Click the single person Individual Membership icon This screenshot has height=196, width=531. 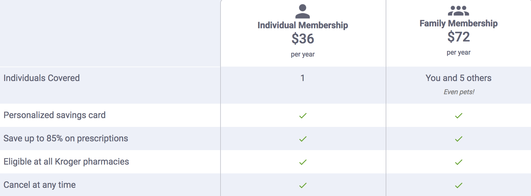point(303,11)
